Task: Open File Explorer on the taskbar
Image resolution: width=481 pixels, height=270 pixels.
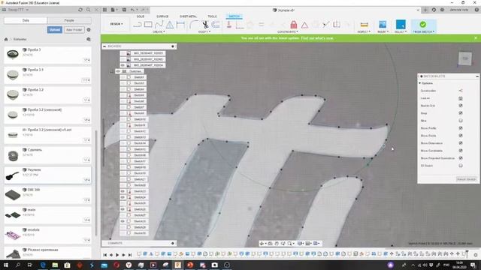Action: pos(55,265)
